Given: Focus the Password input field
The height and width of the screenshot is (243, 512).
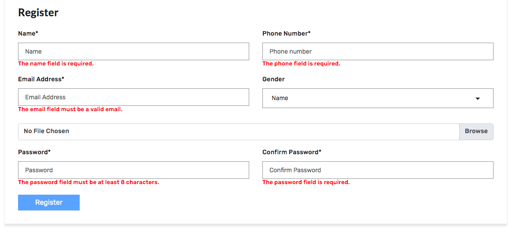Looking at the screenshot, I should point(133,170).
